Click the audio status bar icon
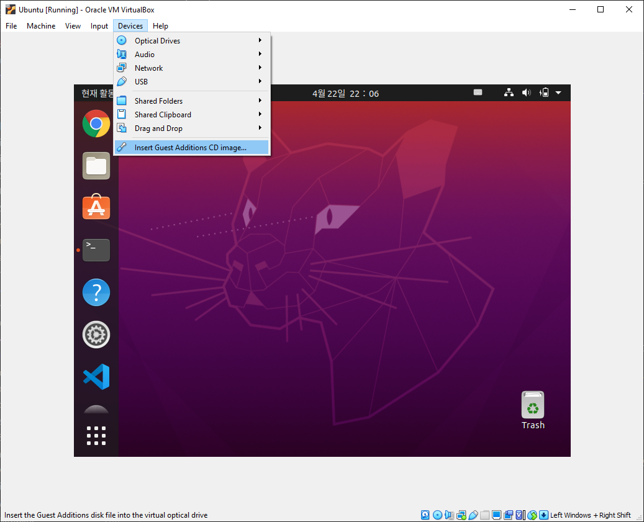This screenshot has width=644, height=522. 450,515
